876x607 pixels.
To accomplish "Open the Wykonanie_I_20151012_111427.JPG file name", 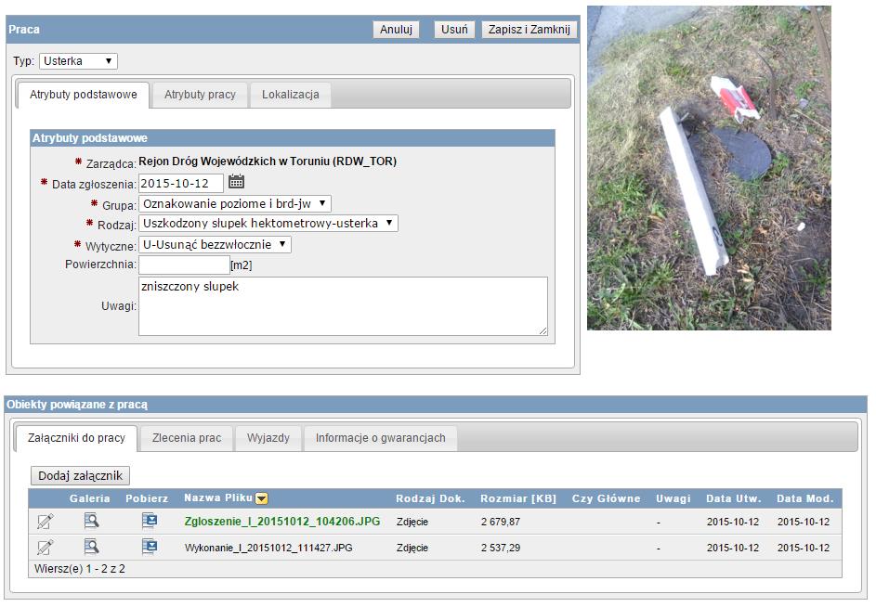I will 268,548.
